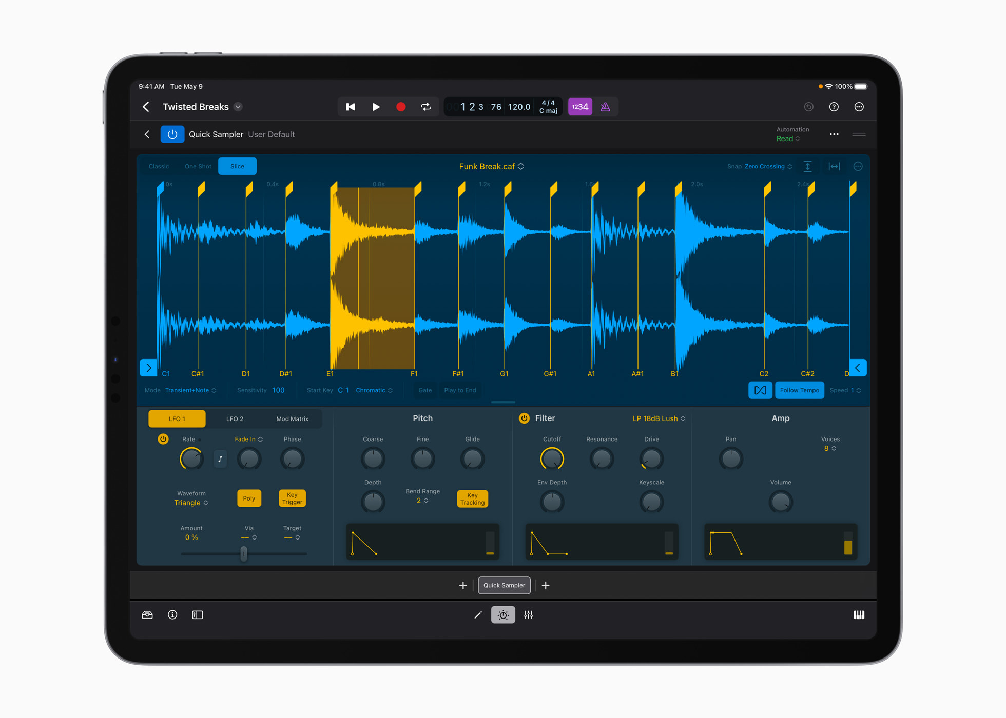Tap the fit-to-width icon above the waveform
The image size is (1006, 718).
tap(834, 166)
